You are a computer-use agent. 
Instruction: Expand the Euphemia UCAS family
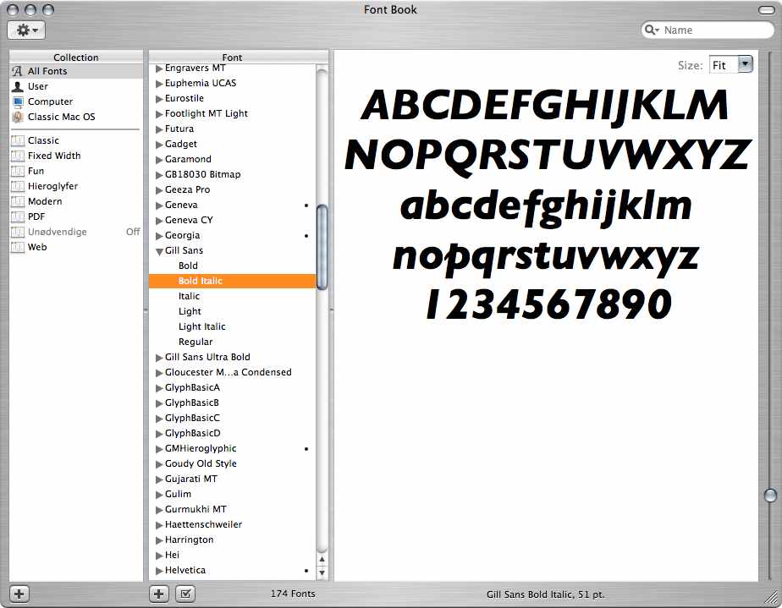[x=159, y=84]
